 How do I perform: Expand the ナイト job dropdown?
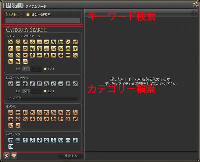(x=43, y=98)
